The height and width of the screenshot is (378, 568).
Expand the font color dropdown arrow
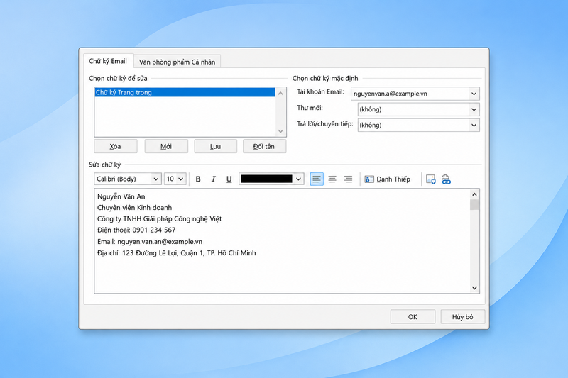click(298, 179)
